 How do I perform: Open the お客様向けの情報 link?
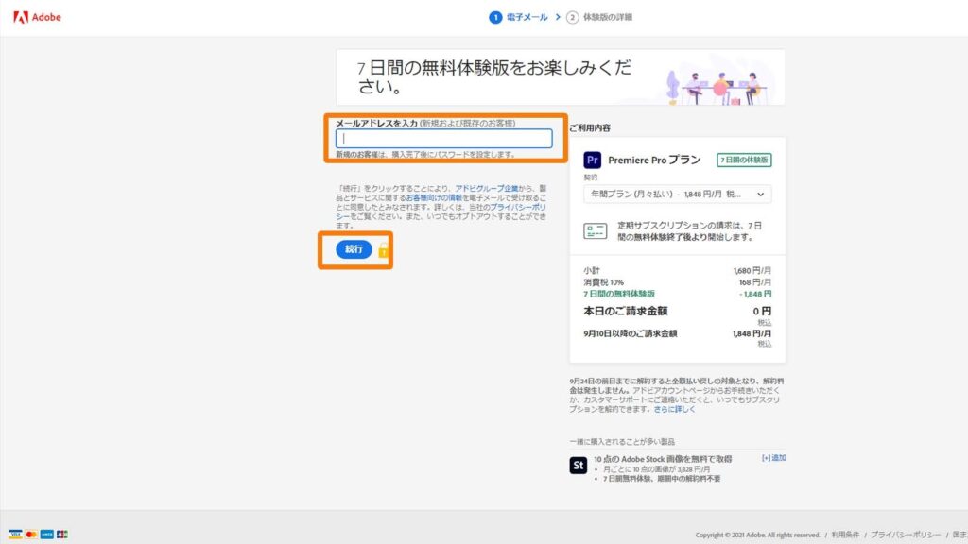coord(434,198)
